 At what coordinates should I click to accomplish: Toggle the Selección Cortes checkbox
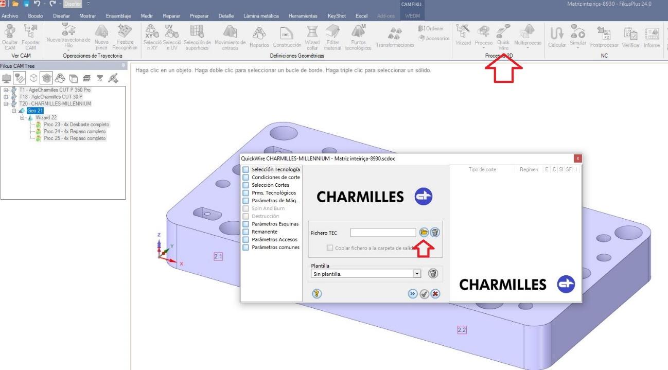(246, 185)
